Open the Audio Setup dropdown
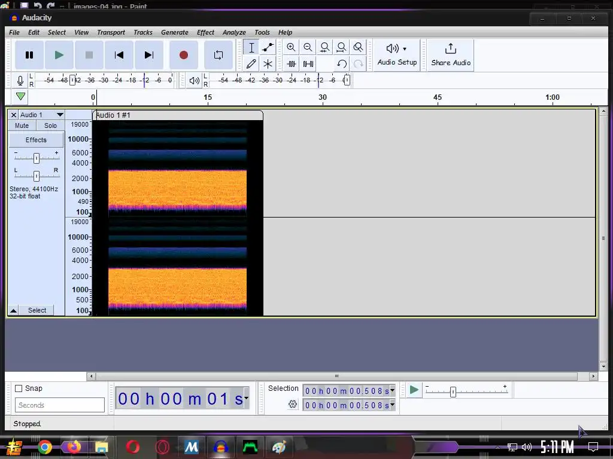Viewport: 613px width, 459px height. coord(397,55)
